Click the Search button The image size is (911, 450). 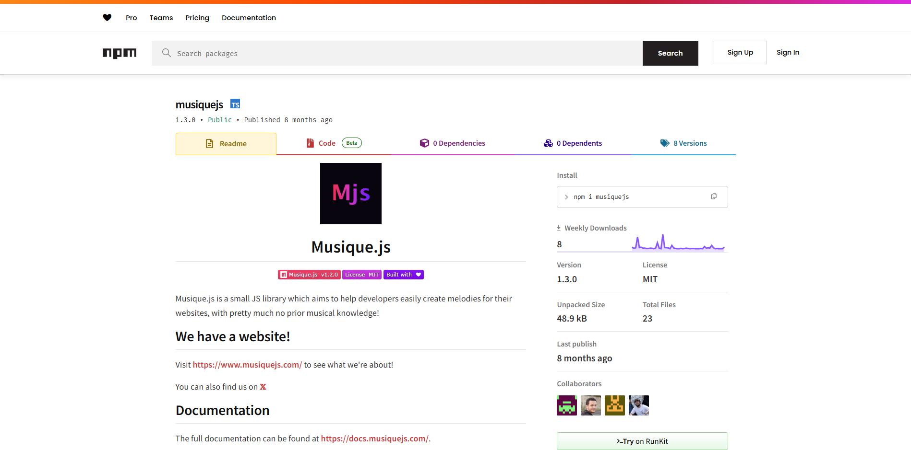670,53
